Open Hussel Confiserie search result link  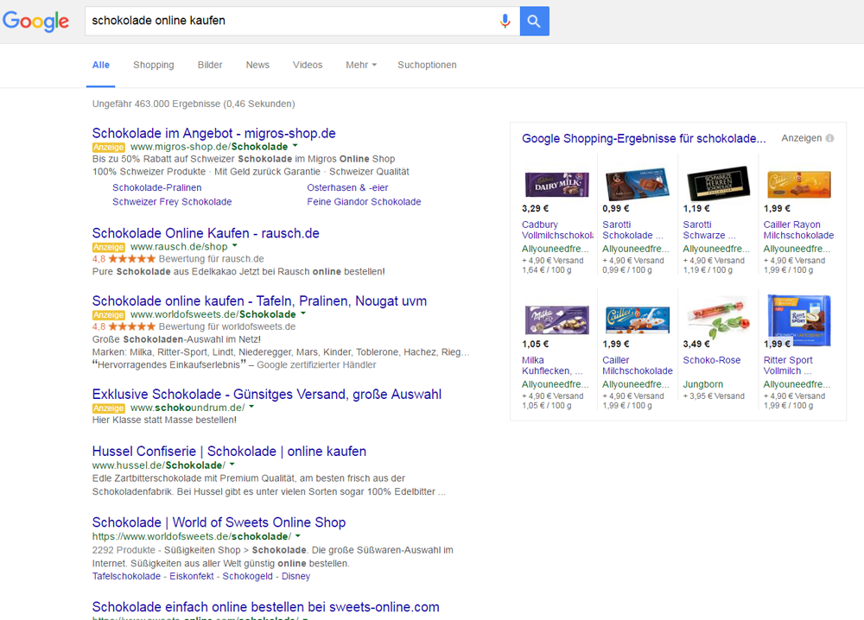229,451
